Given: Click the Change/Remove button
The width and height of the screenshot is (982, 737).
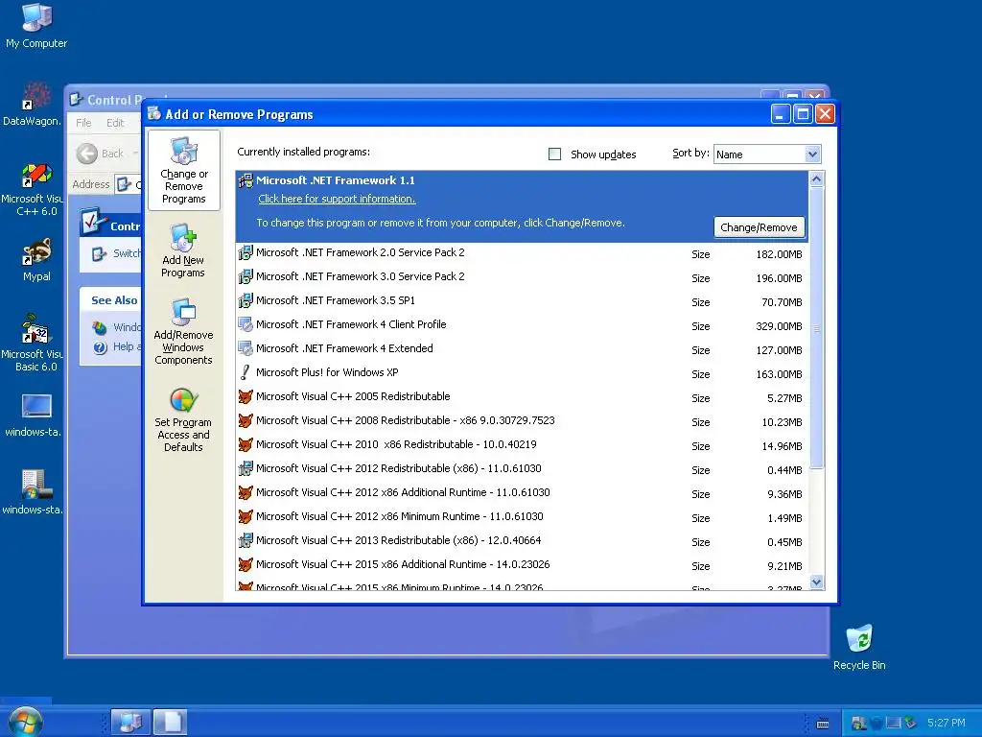Looking at the screenshot, I should pos(760,227).
